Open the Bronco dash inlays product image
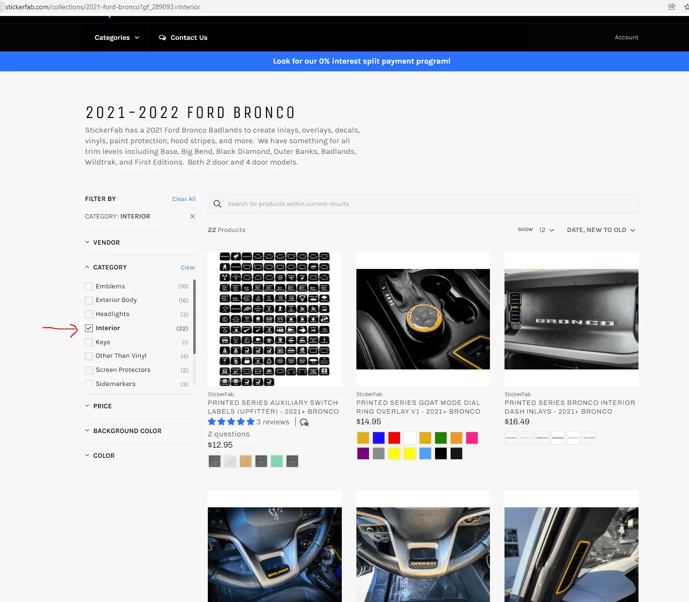This screenshot has height=602, width=689. pyautogui.click(x=571, y=319)
